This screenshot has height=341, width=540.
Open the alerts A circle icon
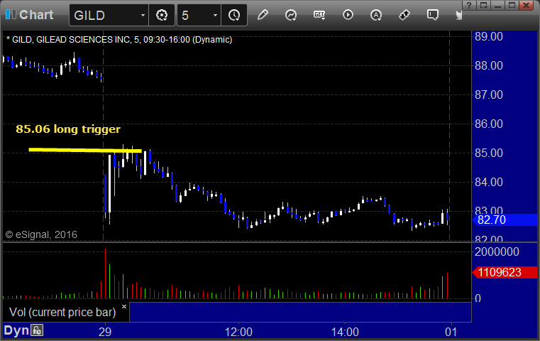pos(376,15)
